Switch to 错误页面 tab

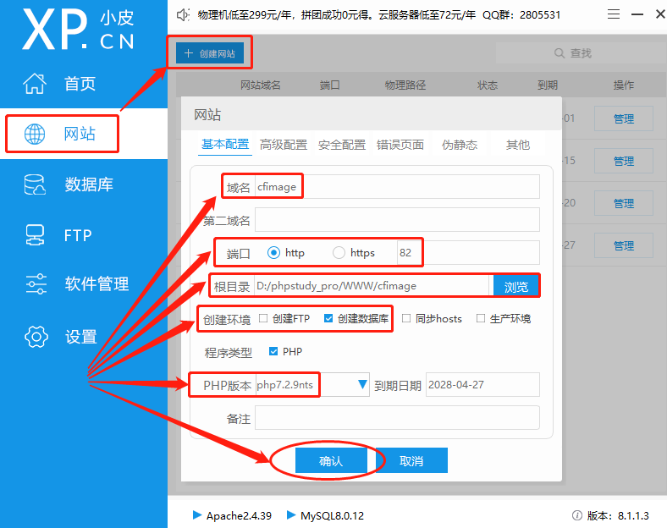pos(400,145)
